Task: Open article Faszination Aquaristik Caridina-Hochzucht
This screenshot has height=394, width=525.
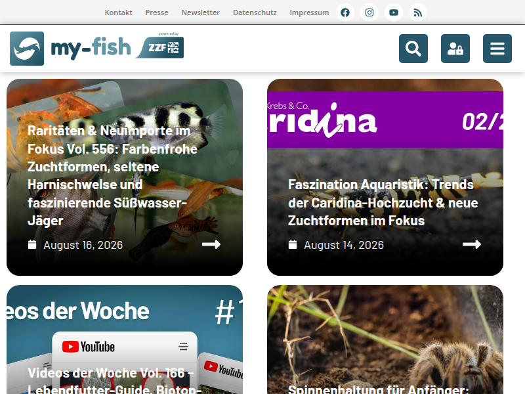Action: click(383, 203)
